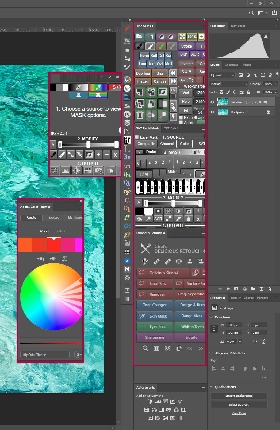
Task: Collapse the Transform section in Properties
Action: (211, 317)
